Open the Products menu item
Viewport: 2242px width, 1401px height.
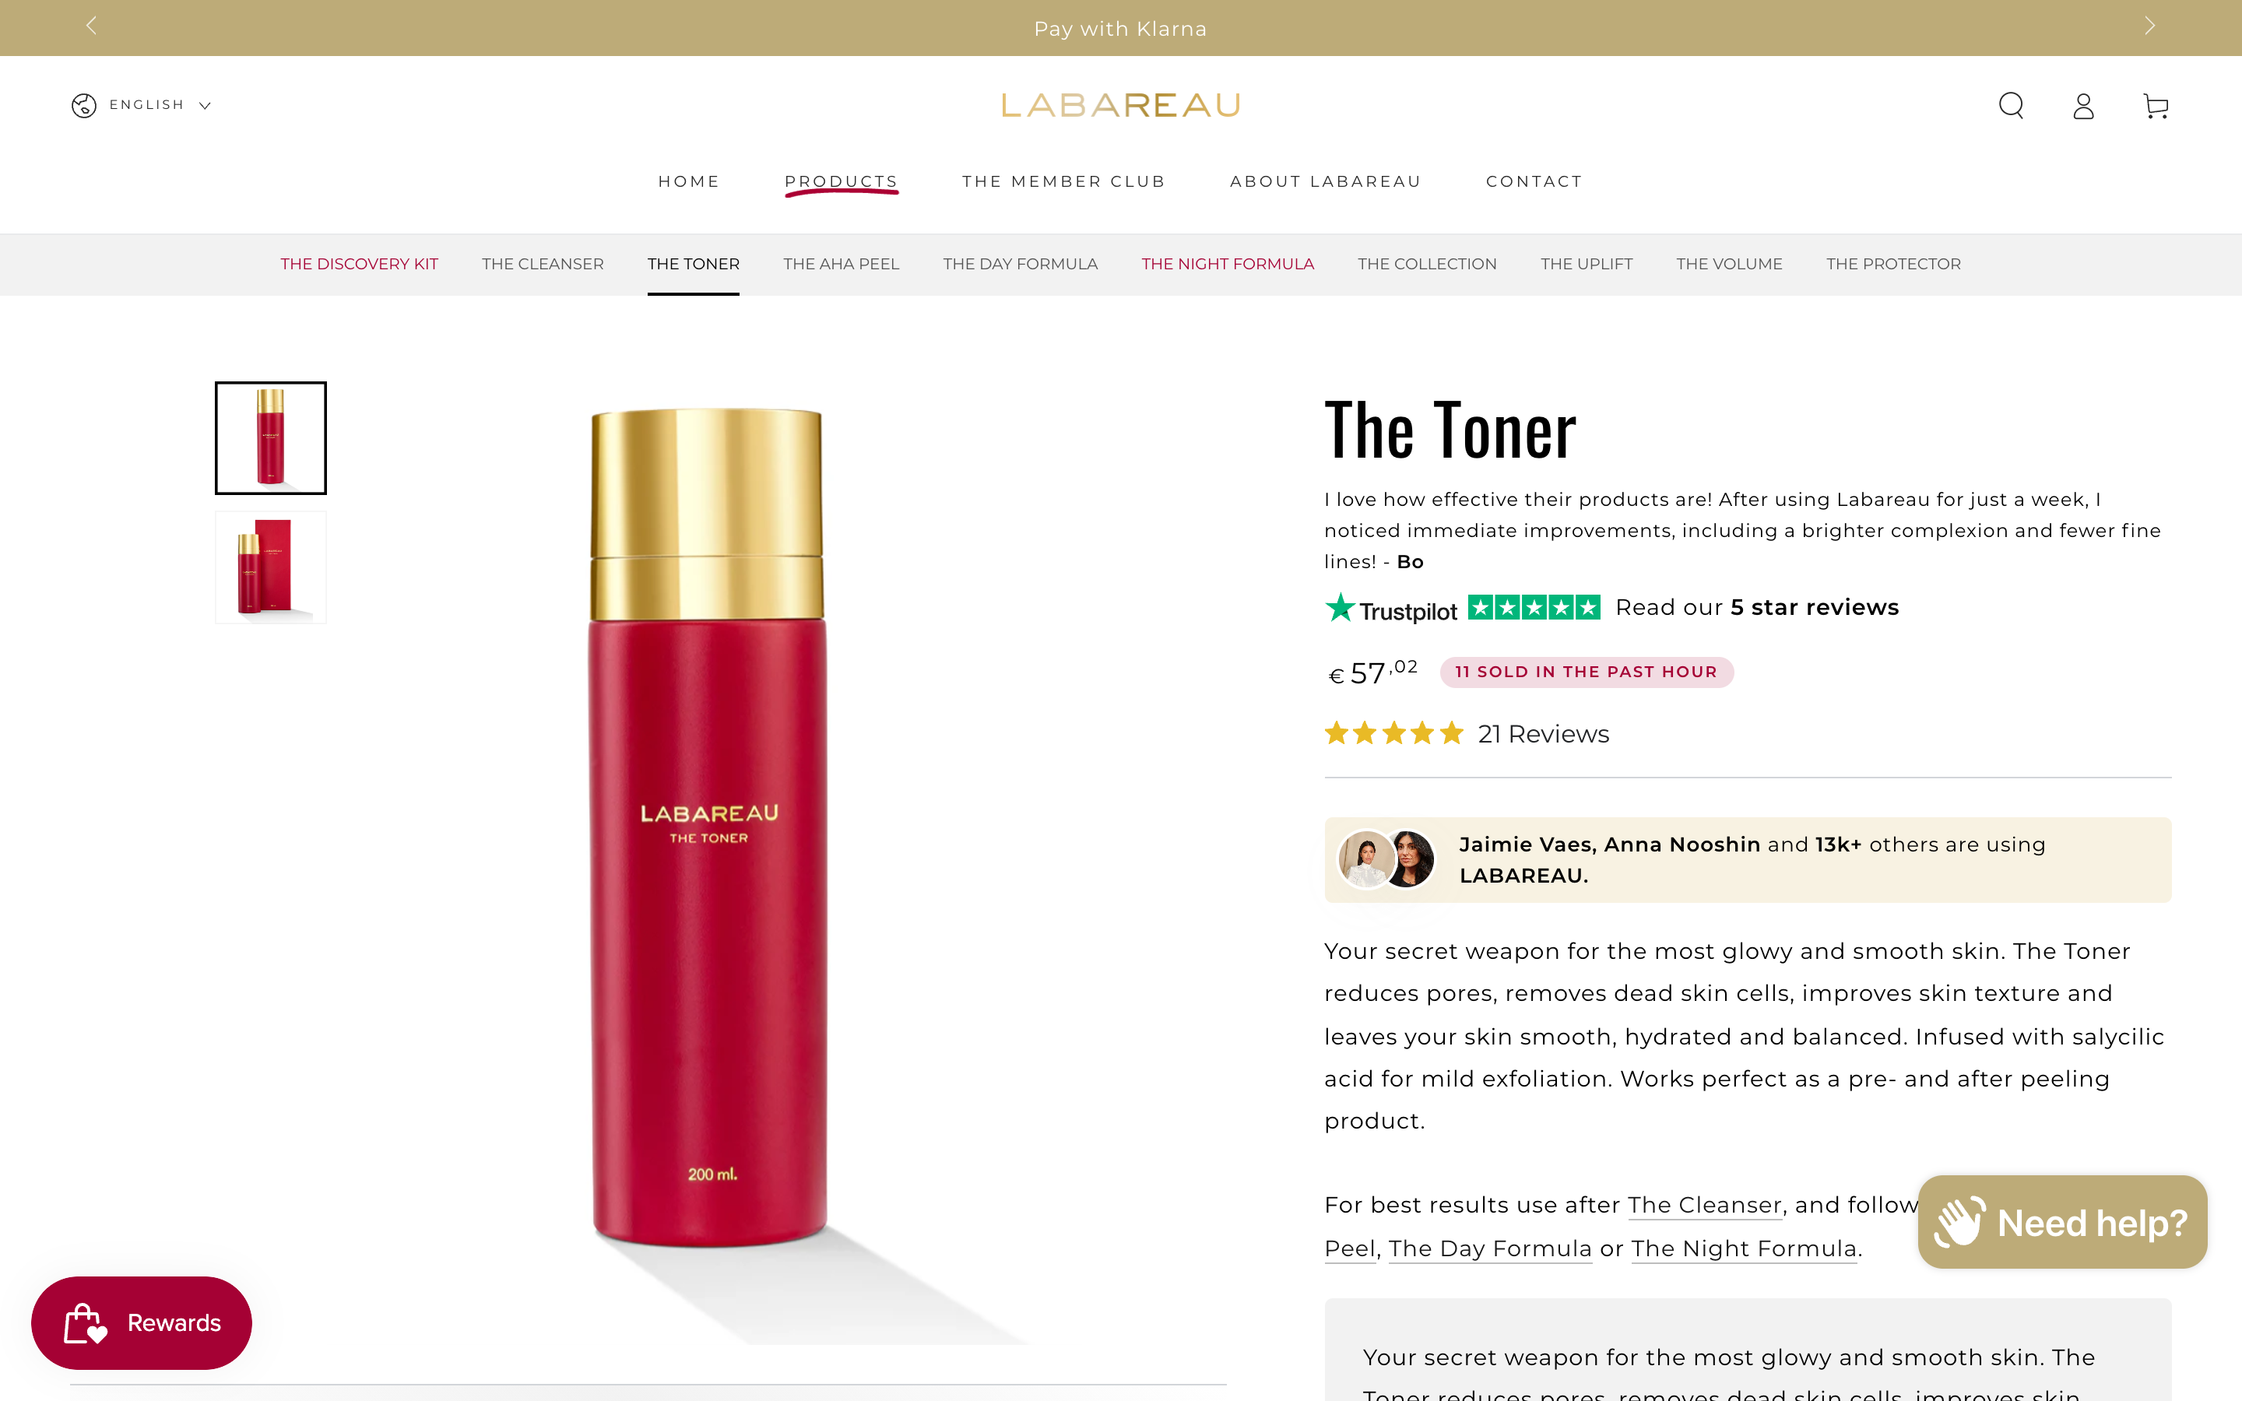click(x=842, y=181)
